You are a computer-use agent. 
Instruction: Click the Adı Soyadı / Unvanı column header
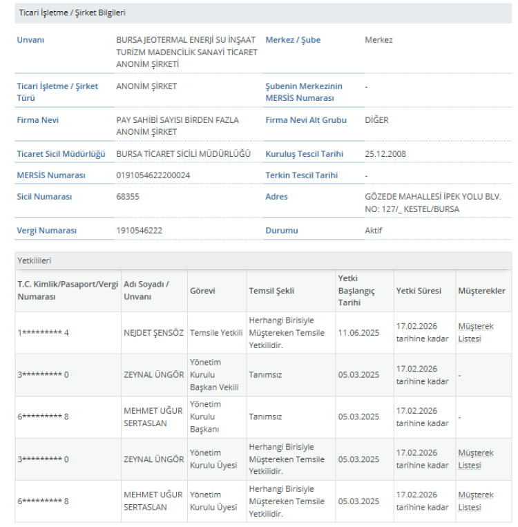pos(146,291)
